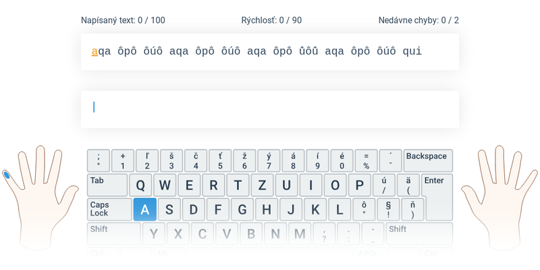Click the right Shift key

click(x=419, y=234)
